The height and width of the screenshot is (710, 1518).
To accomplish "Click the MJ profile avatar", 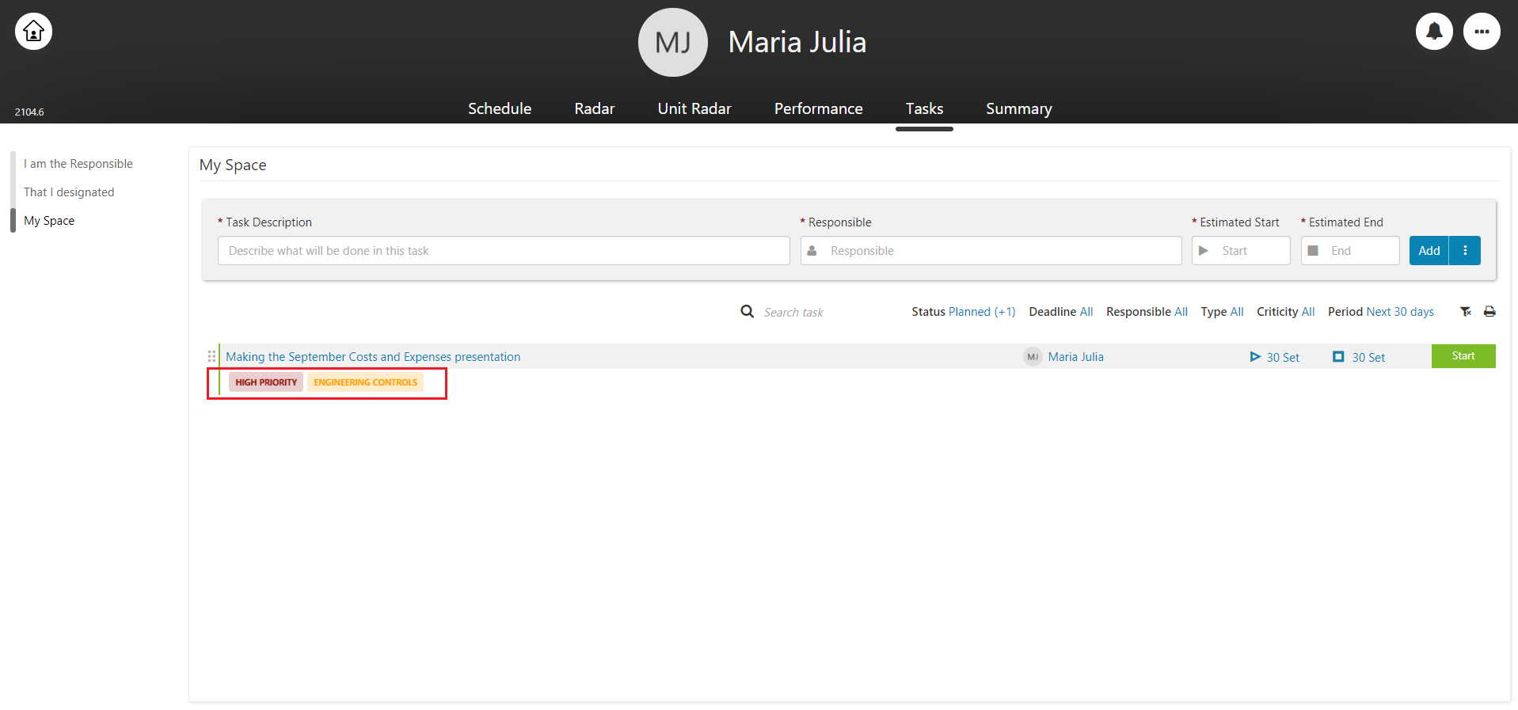I will (673, 42).
